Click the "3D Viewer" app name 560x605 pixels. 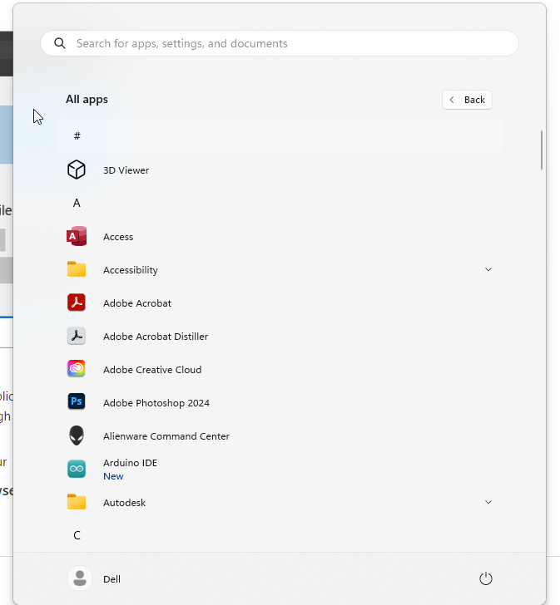click(x=126, y=170)
